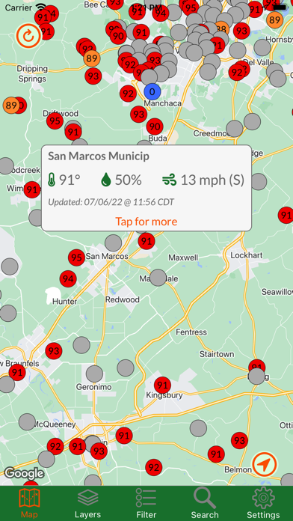Image resolution: width=293 pixels, height=521 pixels.
Task: Click the Wi-Fi icon in status bar
Action: (41, 7)
